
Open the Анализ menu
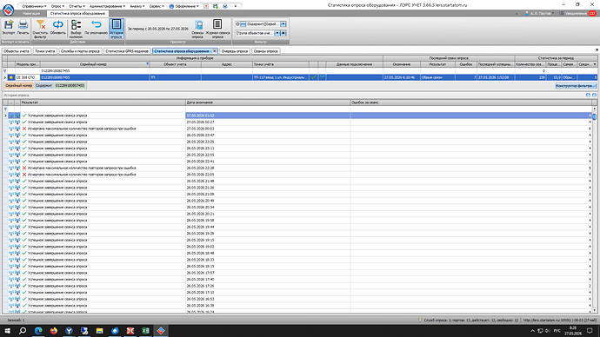(x=137, y=6)
